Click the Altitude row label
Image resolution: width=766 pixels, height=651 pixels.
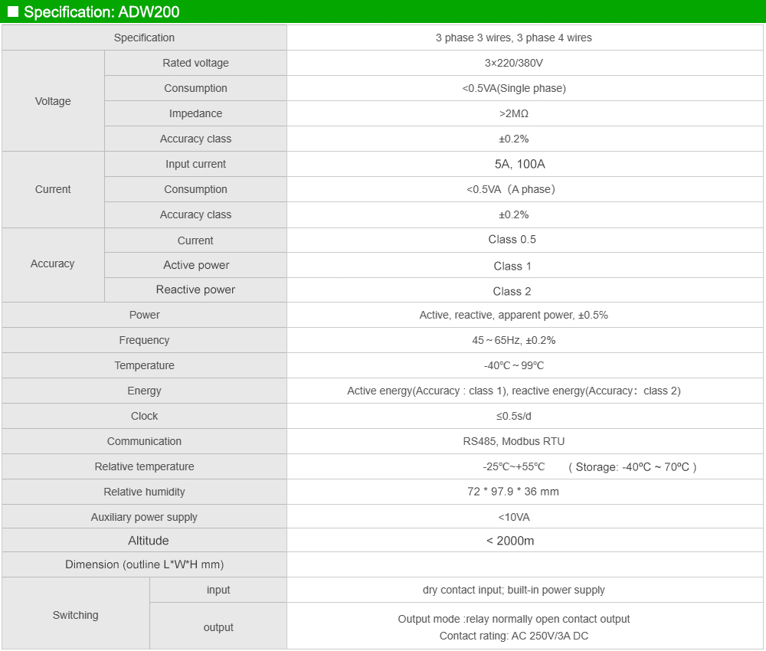149,541
